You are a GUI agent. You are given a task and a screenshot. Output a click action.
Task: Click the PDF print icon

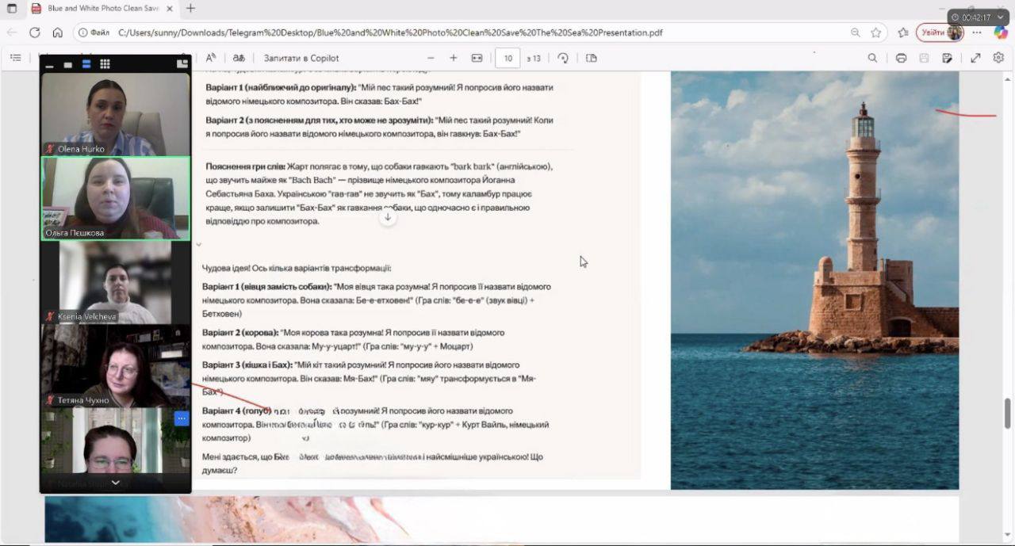901,58
